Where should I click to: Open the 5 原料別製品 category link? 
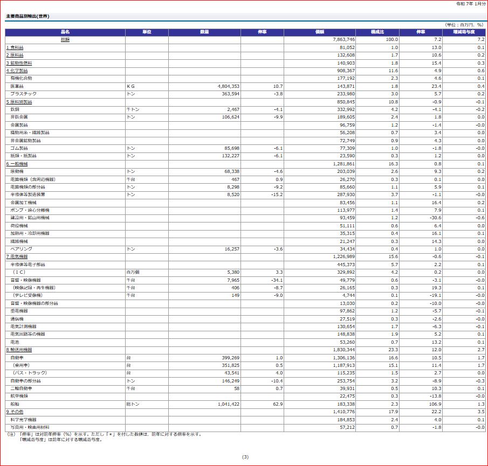click(19, 102)
